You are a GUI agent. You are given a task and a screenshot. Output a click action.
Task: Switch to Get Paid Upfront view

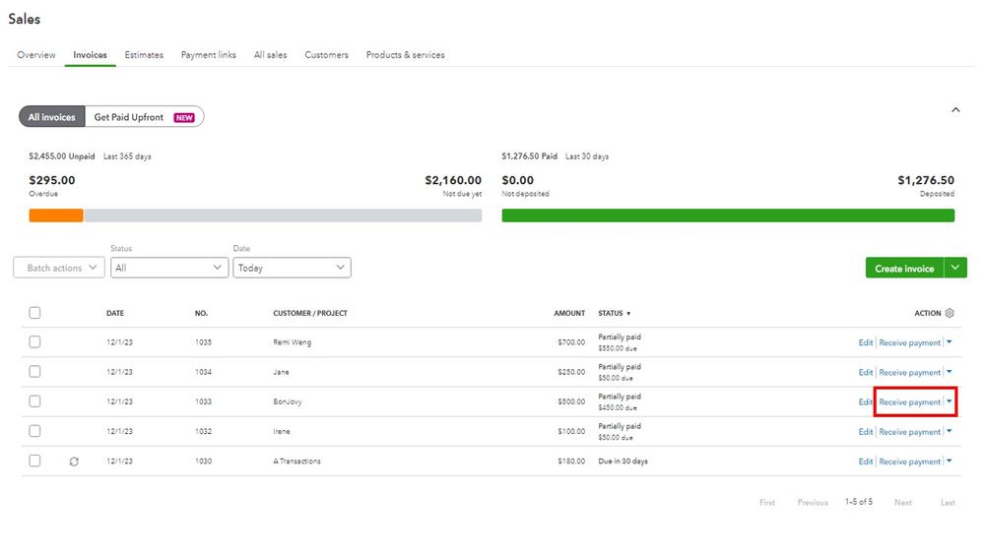145,117
